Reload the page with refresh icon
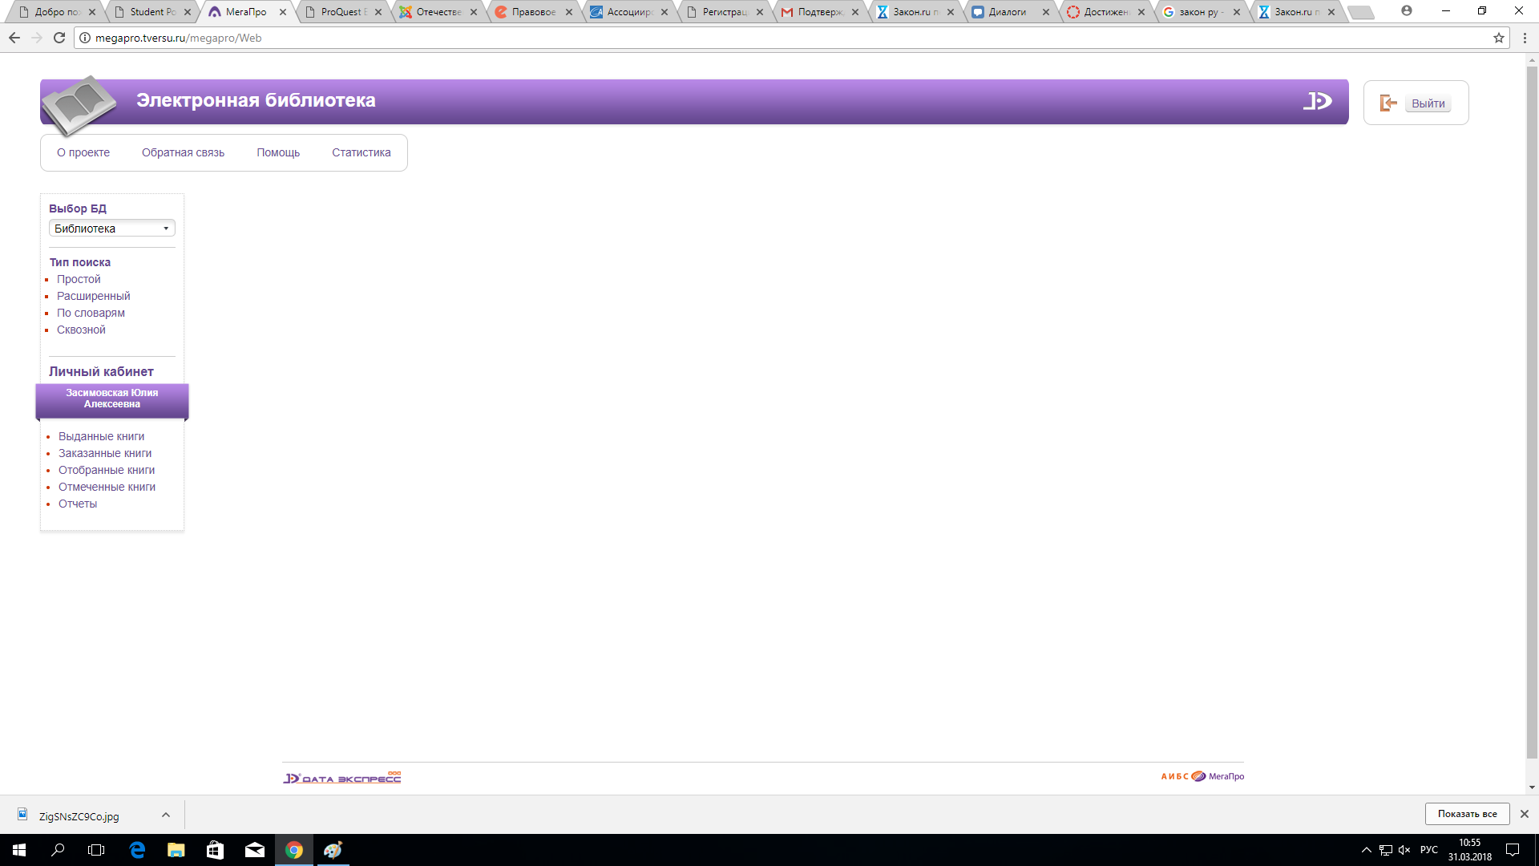Screen dimensions: 1539x866 click(59, 38)
